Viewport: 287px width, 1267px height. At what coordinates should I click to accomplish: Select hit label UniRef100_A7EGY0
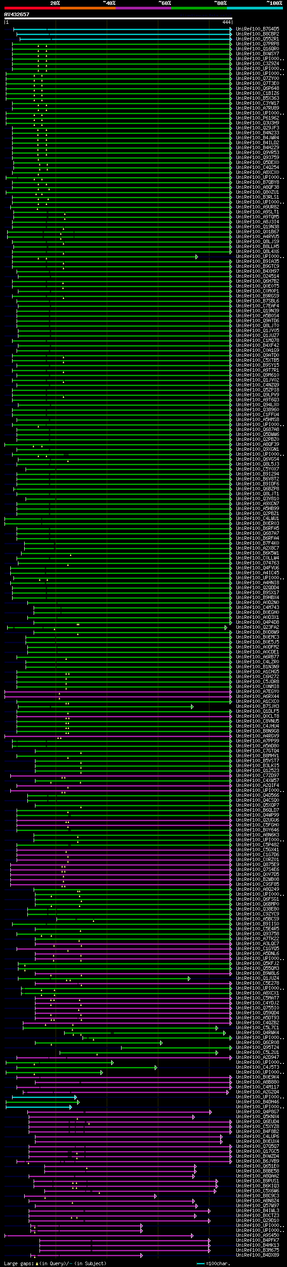coord(257,692)
